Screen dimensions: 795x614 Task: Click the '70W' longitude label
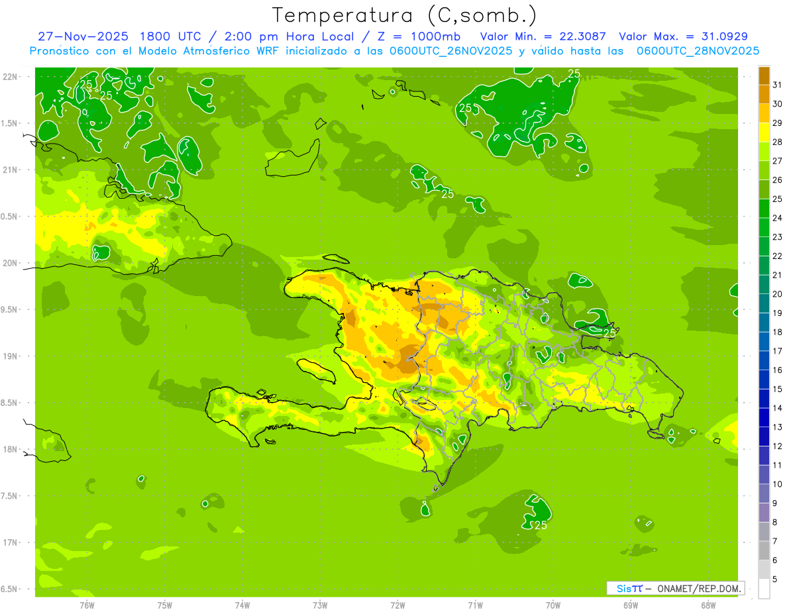[x=553, y=605]
